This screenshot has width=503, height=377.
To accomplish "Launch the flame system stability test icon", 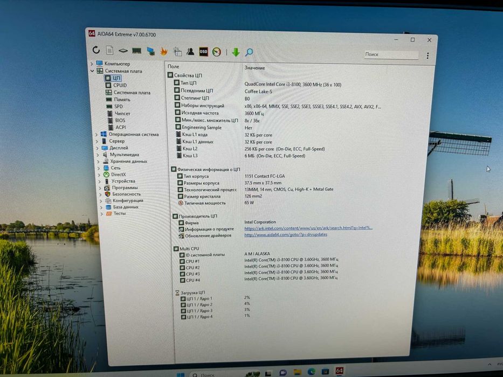I will point(164,51).
